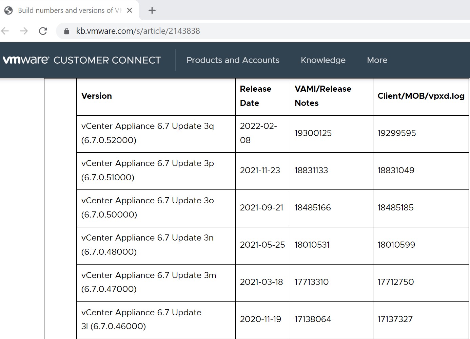Click release date 2020-11-19
Image resolution: width=470 pixels, height=339 pixels.
(x=260, y=319)
